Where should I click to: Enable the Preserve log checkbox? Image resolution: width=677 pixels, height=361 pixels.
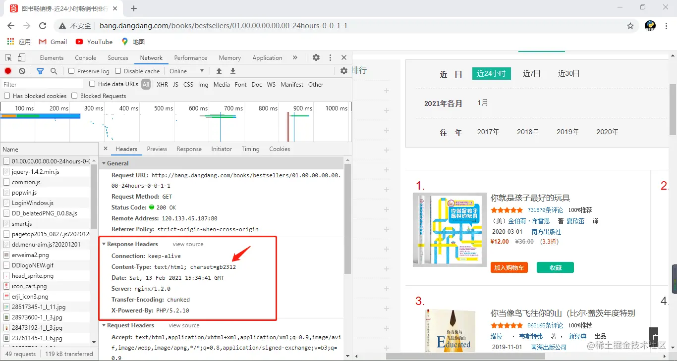click(71, 71)
